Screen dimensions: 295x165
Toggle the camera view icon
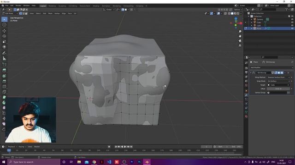240,41
